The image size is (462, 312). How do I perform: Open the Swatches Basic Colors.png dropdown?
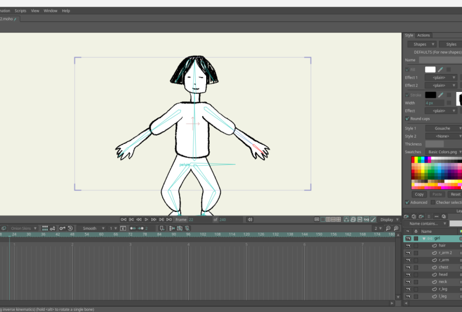click(444, 152)
